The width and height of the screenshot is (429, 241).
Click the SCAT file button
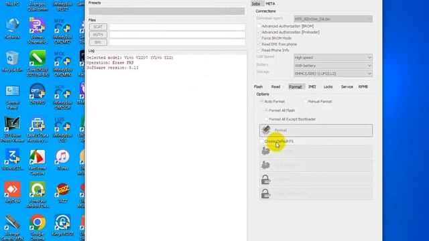point(98,27)
